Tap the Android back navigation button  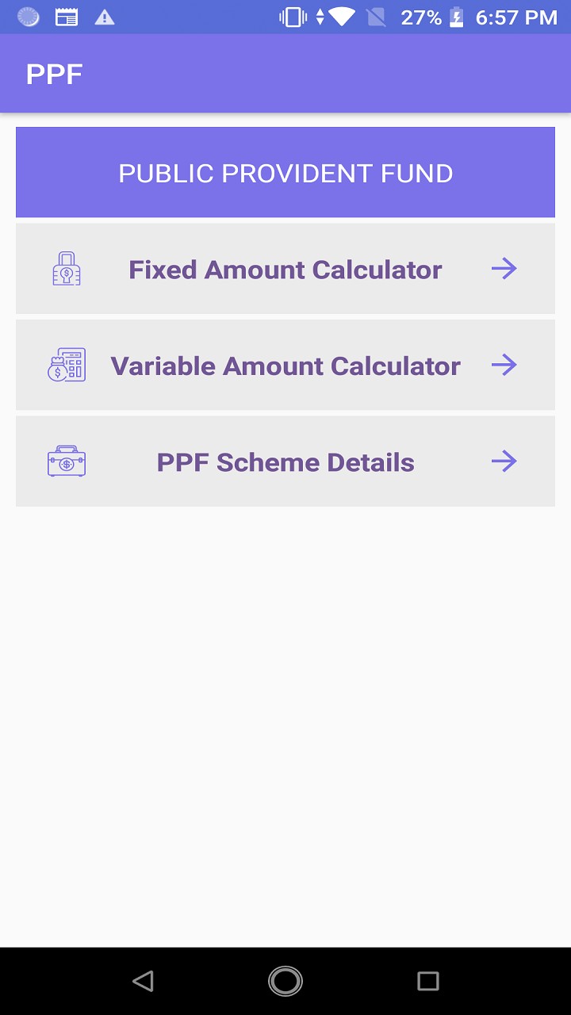(143, 982)
